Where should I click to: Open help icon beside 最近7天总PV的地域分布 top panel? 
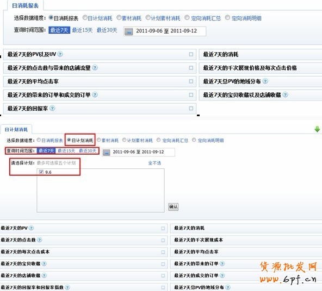265,81
